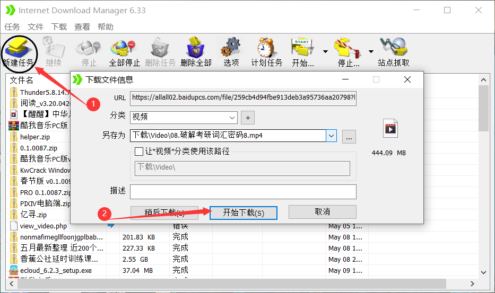Image resolution: width=495 pixels, height=293 pixels.
Task: Select the Thunder5.8.14 row
Action: click(x=39, y=92)
